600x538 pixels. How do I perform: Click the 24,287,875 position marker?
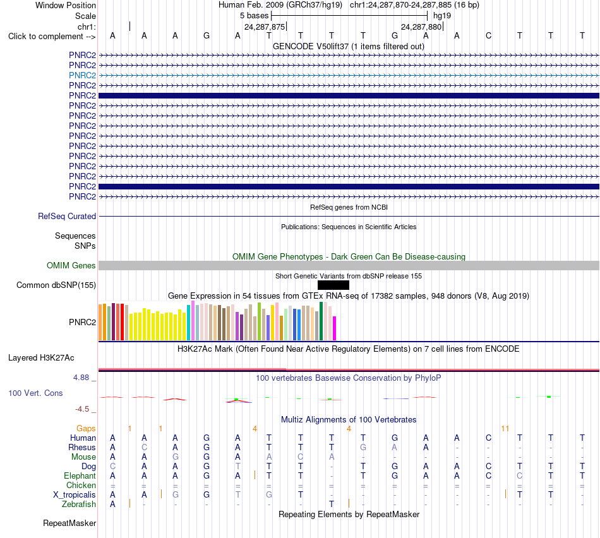(x=265, y=27)
